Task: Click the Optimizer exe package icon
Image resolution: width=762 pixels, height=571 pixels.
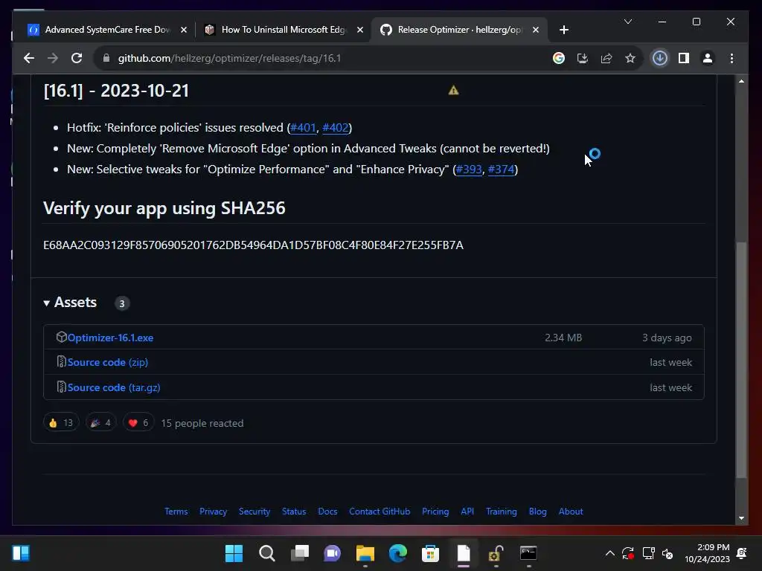Action: click(61, 337)
